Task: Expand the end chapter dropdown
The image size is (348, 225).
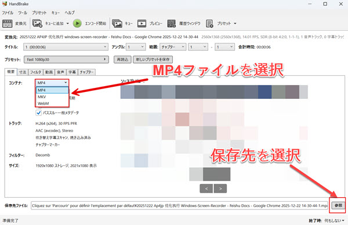Action: click(x=224, y=47)
